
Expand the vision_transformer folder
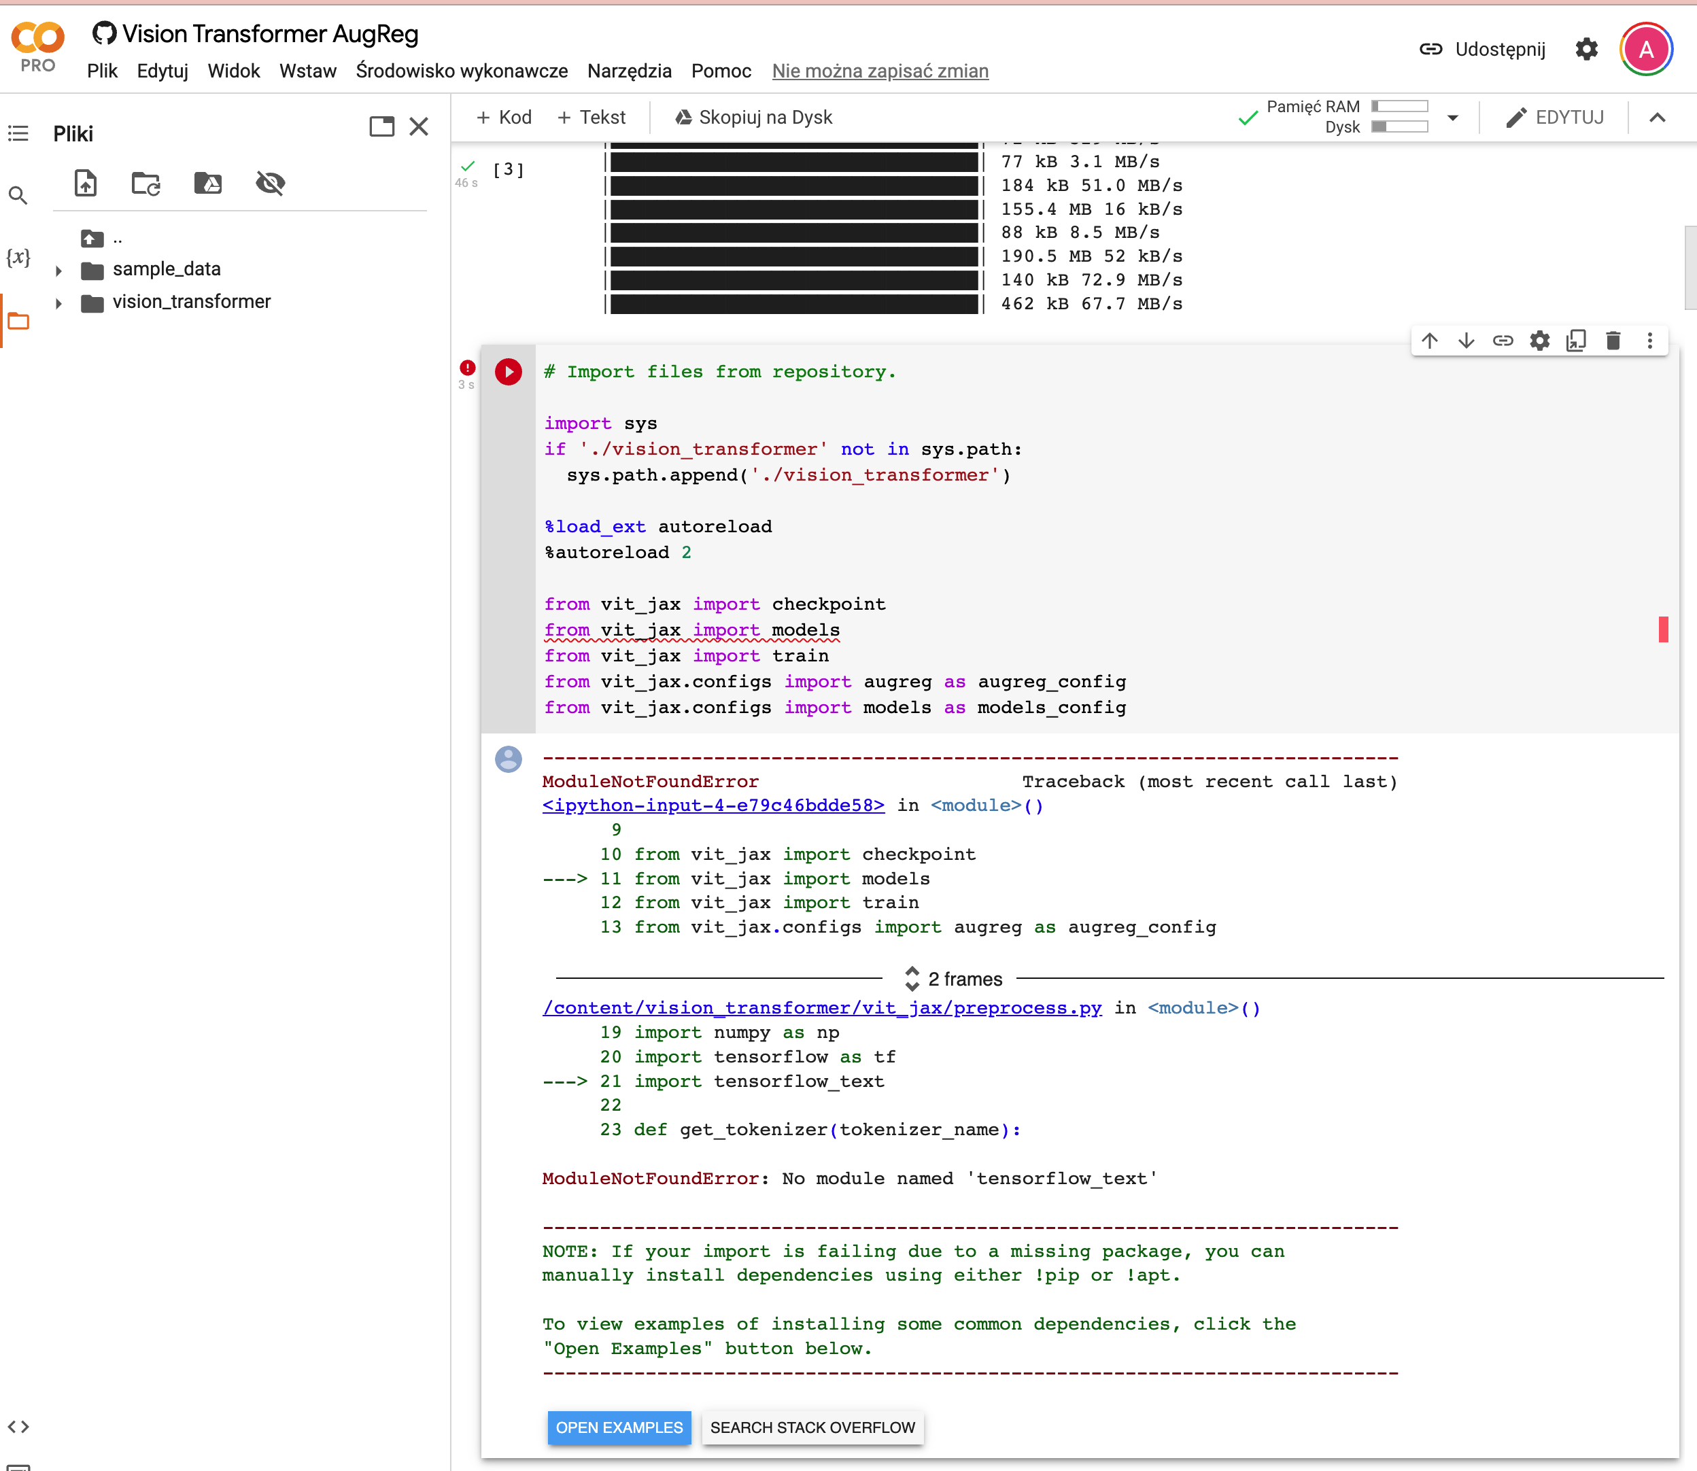point(58,301)
